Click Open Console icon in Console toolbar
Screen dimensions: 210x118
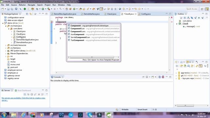pyautogui.click(x=153, y=77)
